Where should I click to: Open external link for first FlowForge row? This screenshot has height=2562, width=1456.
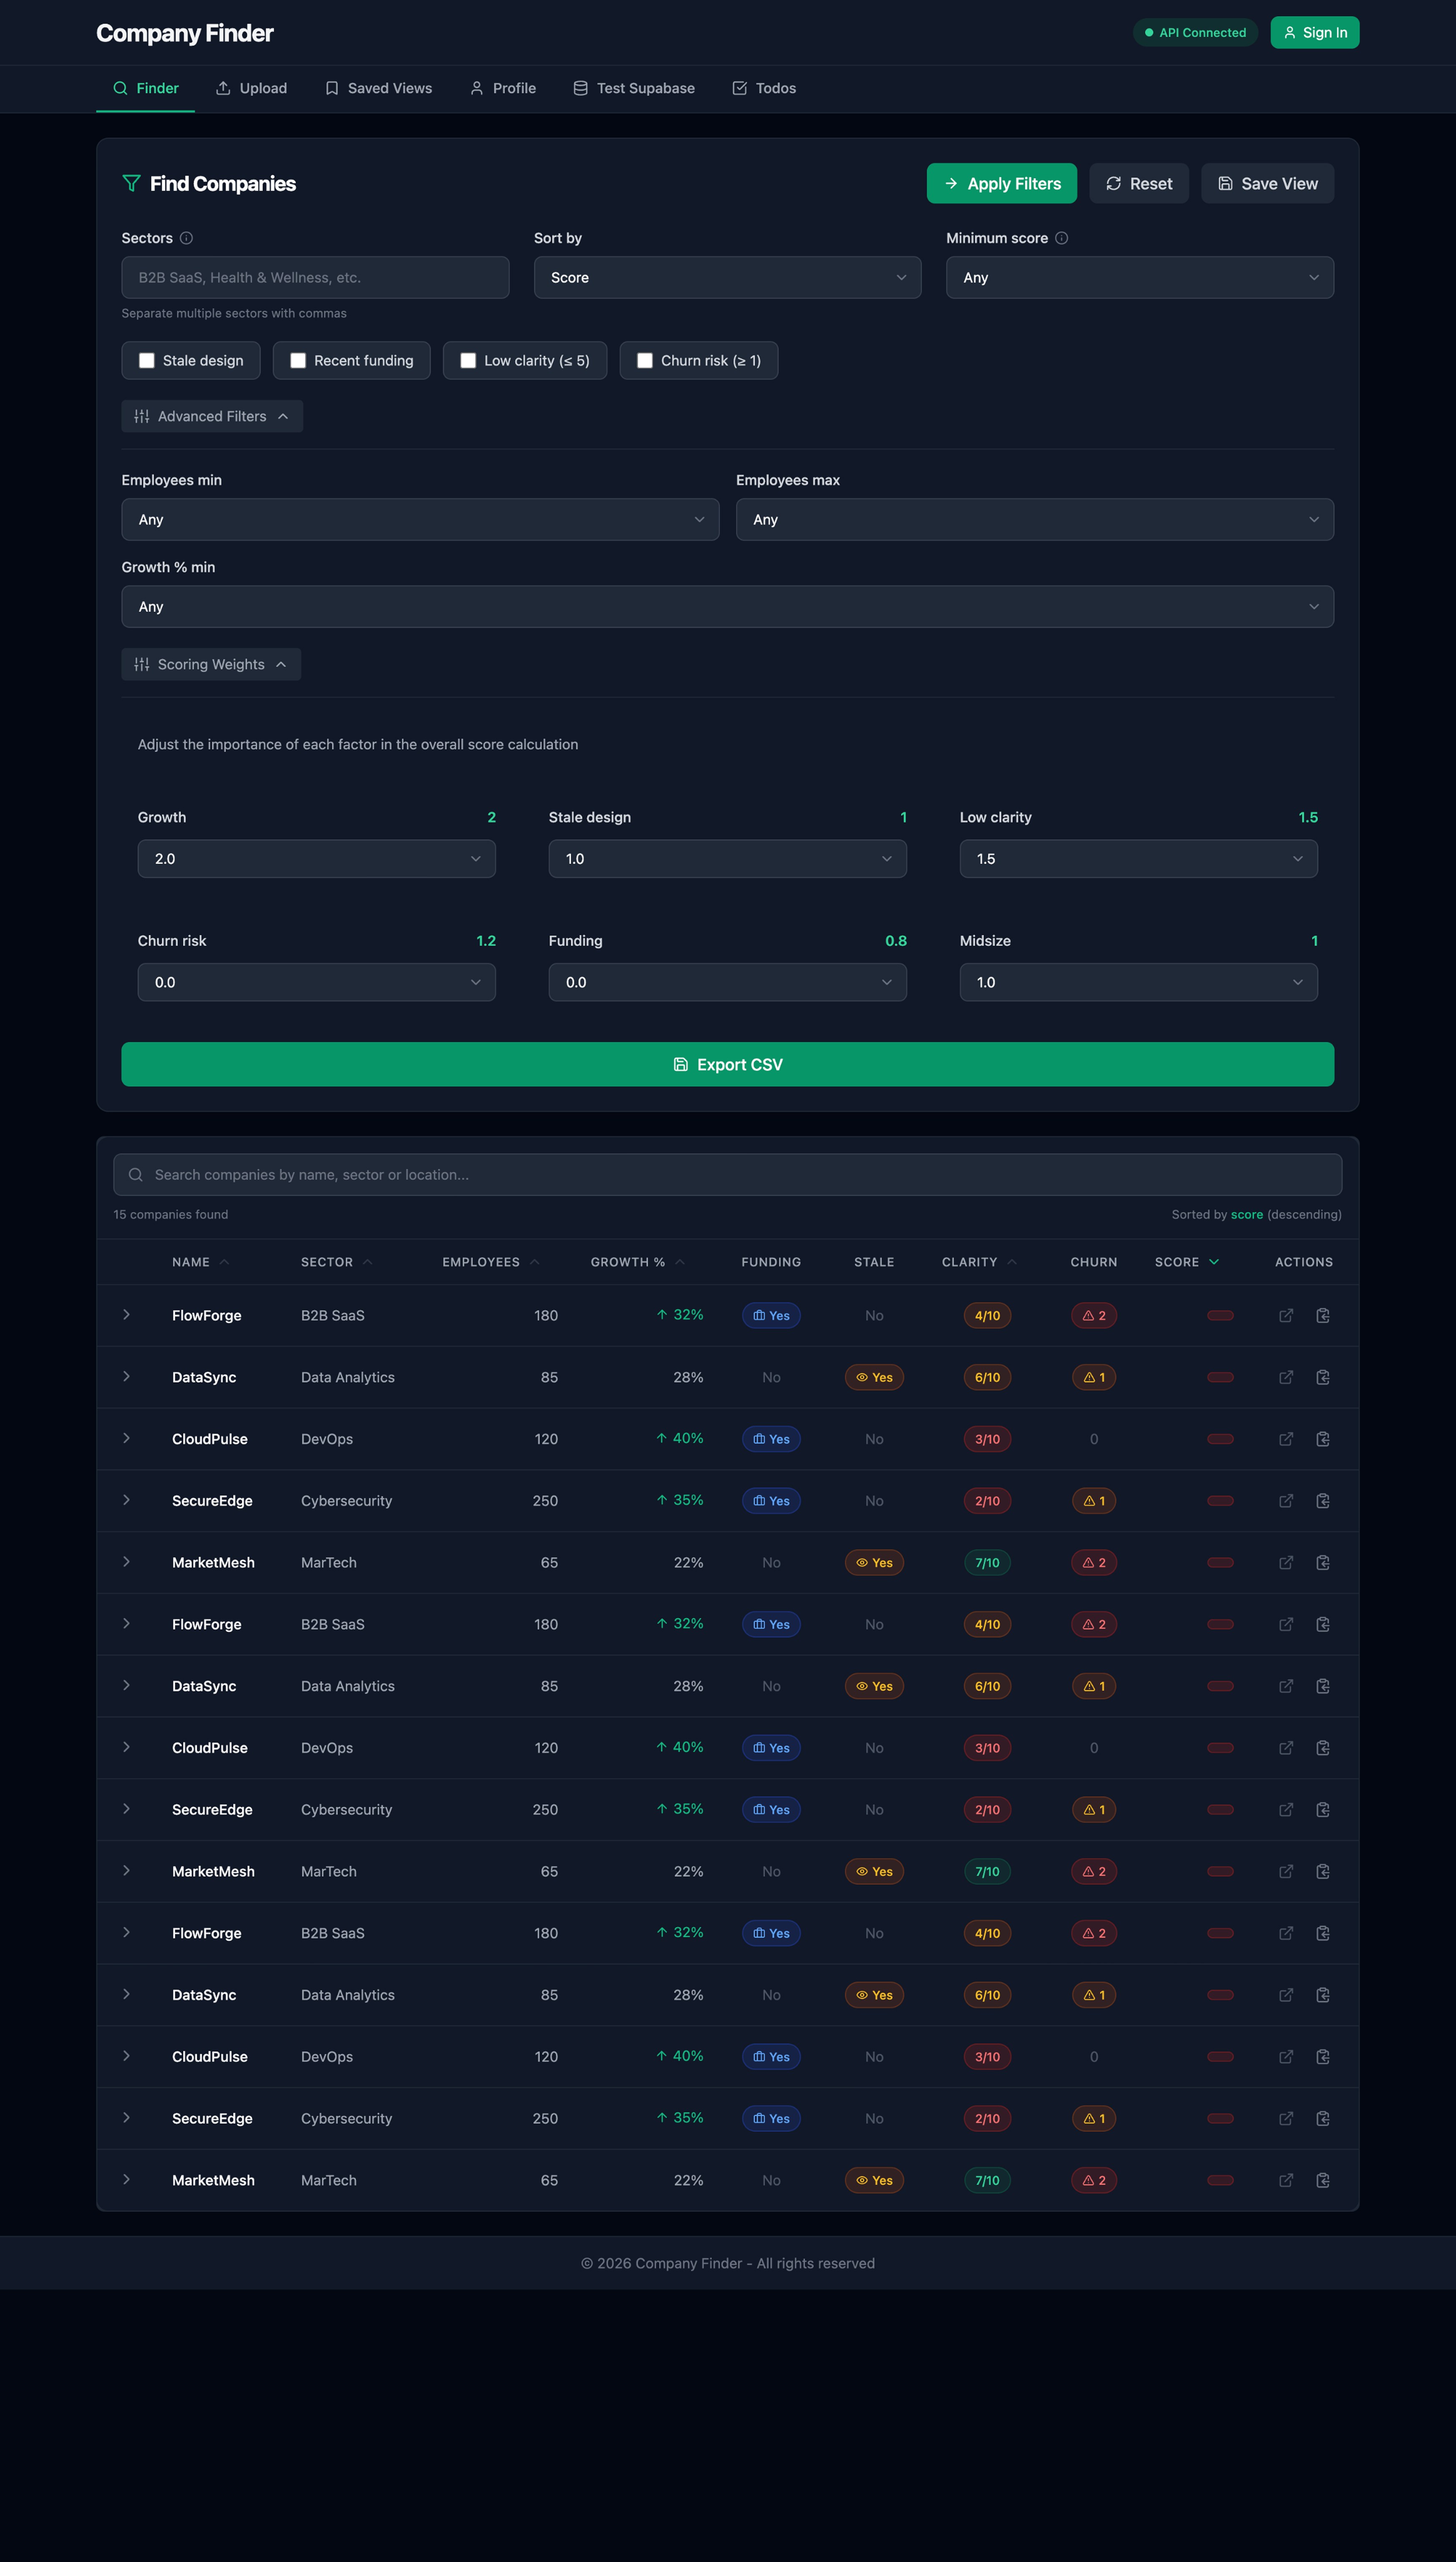[1286, 1315]
